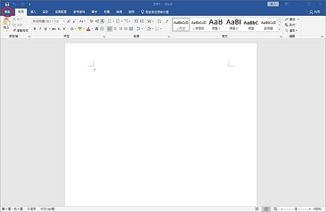This screenshot has height=212, width=326.
Task: Open Font dialog launcher arrow
Action: (x=104, y=36)
